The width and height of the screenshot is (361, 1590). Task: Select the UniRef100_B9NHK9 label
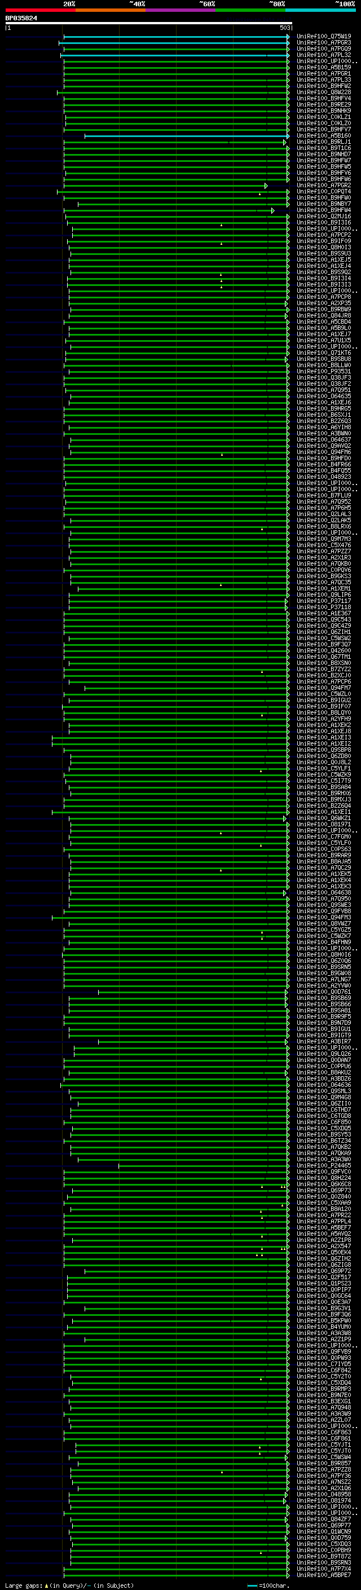[324, 111]
